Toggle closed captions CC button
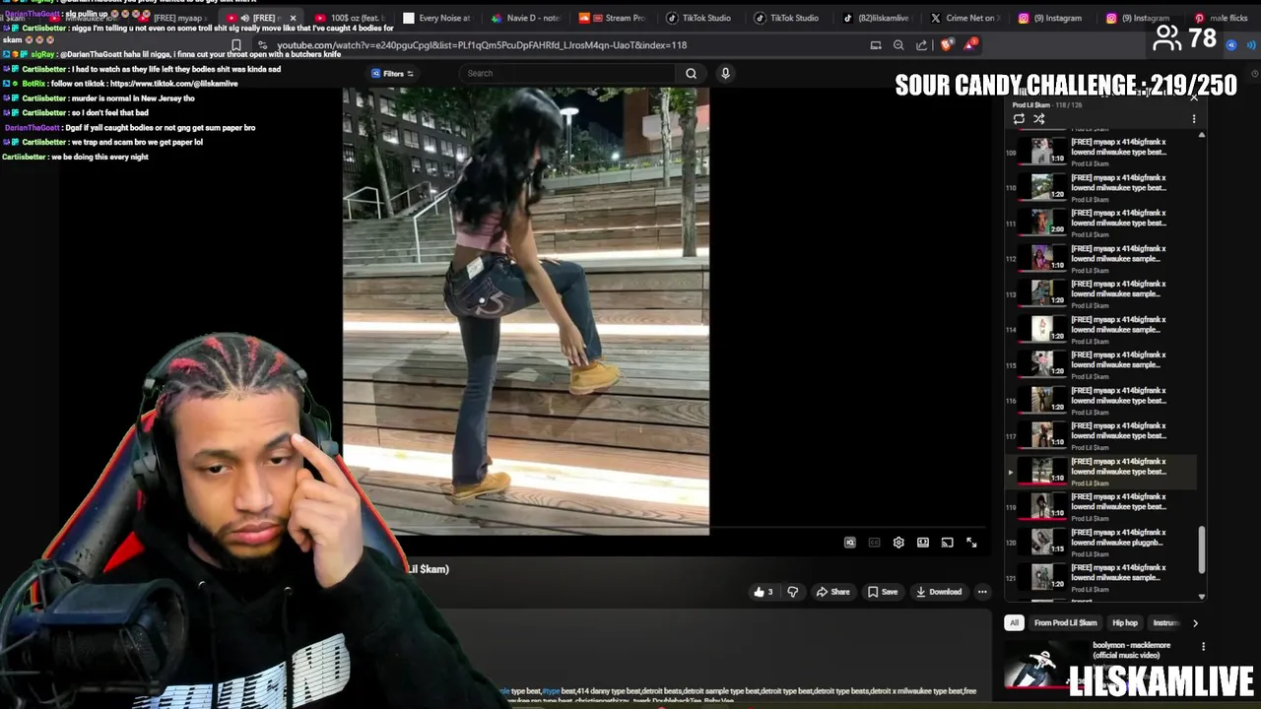The height and width of the screenshot is (709, 1261). (x=874, y=543)
